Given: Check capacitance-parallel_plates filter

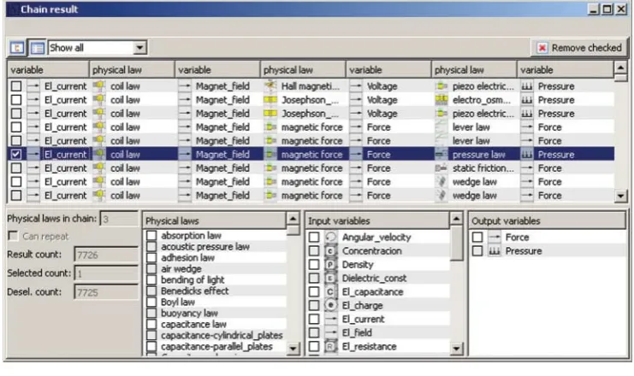Looking at the screenshot, I should click(x=151, y=346).
